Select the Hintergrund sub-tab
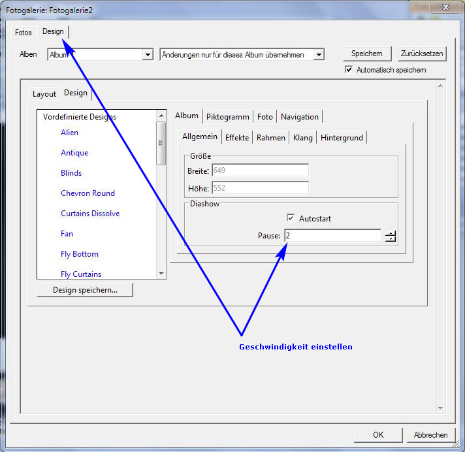This screenshot has height=452, width=465. pyautogui.click(x=342, y=137)
